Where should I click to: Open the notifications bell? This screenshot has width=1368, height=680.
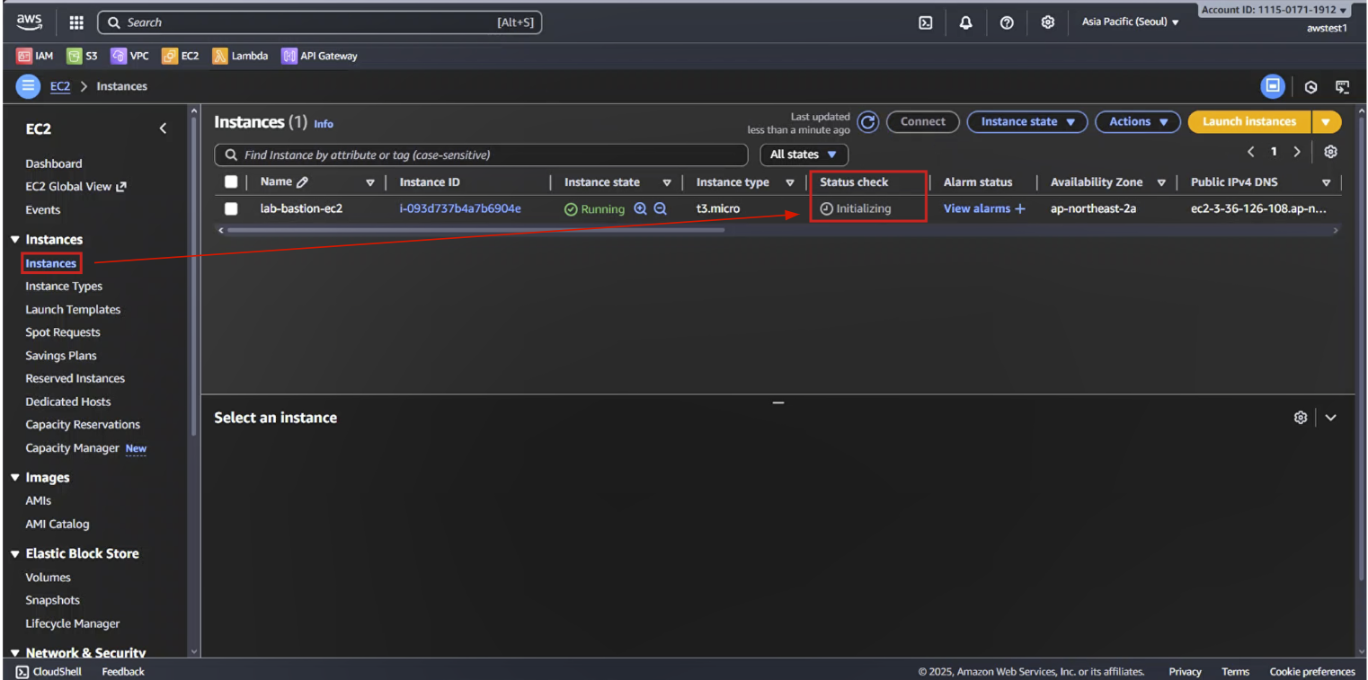click(965, 22)
